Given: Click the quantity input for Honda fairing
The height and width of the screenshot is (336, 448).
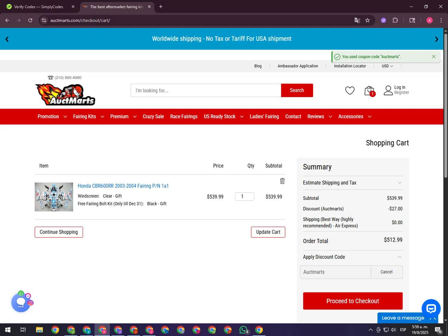Looking at the screenshot, I should 244,197.
